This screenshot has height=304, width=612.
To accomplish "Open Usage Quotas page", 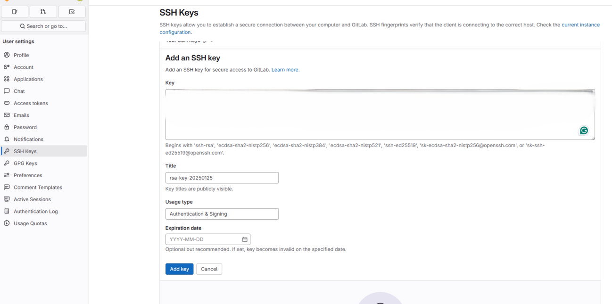I will (44, 223).
